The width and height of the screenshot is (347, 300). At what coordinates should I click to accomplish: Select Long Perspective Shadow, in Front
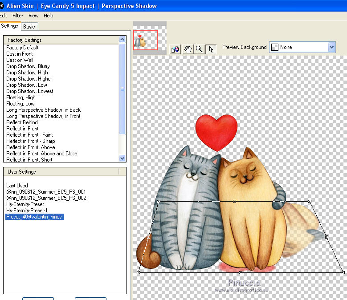(x=43, y=116)
